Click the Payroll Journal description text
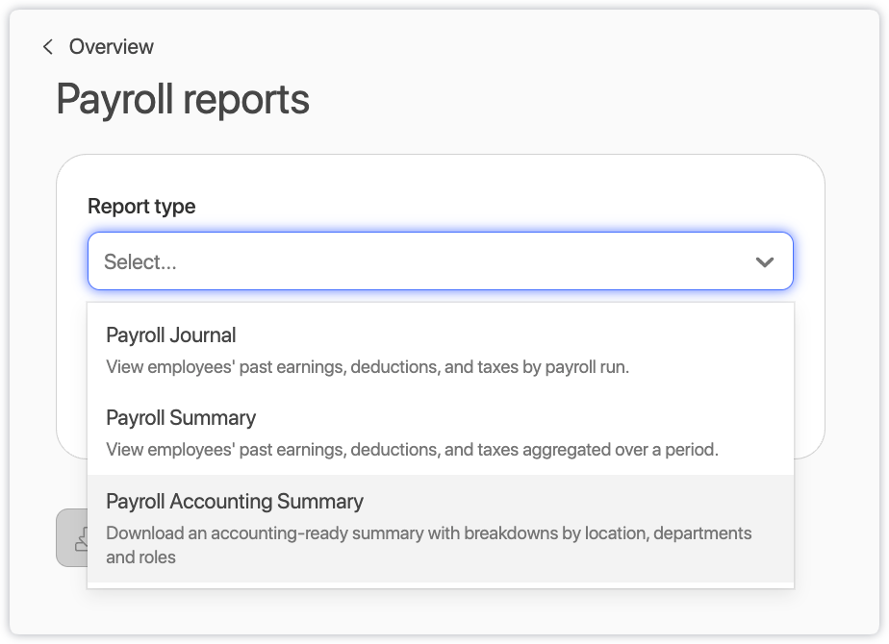889x644 pixels. [368, 366]
